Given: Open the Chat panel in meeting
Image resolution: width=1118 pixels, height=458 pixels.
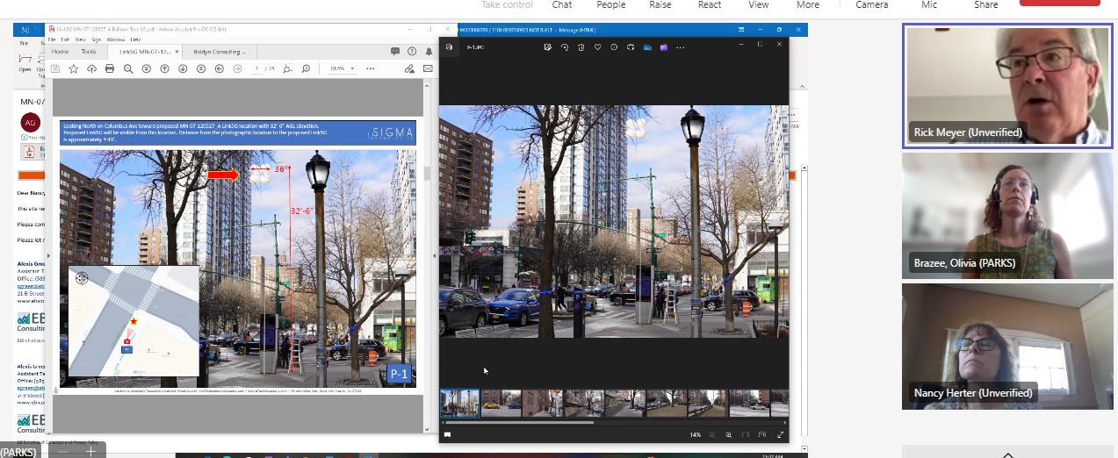Looking at the screenshot, I should tap(562, 5).
